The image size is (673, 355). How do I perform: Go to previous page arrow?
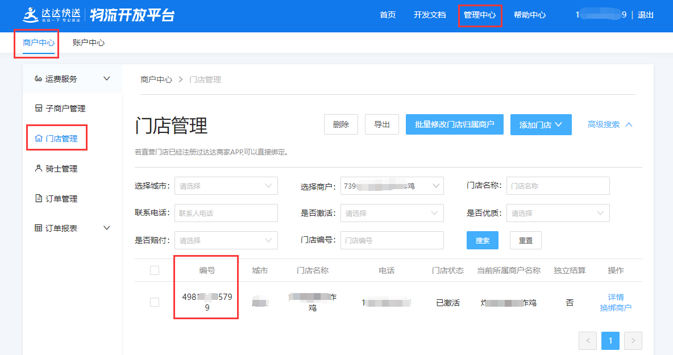tap(588, 341)
